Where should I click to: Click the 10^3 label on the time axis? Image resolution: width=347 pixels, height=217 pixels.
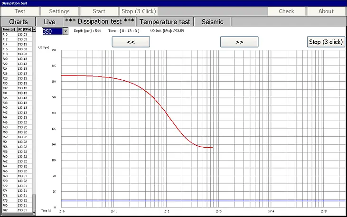tap(218, 211)
